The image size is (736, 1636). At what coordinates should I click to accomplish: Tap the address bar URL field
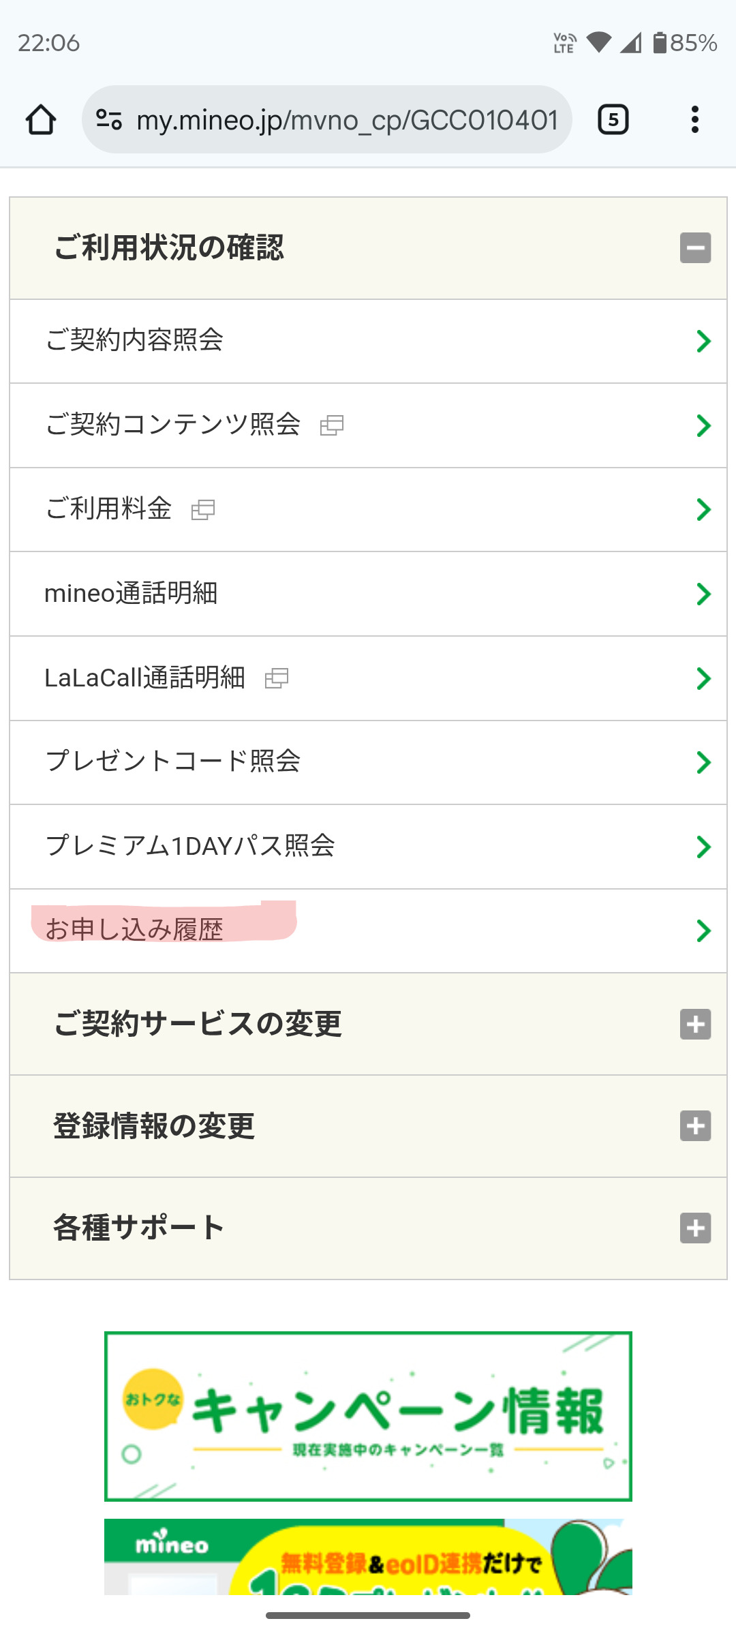point(348,120)
